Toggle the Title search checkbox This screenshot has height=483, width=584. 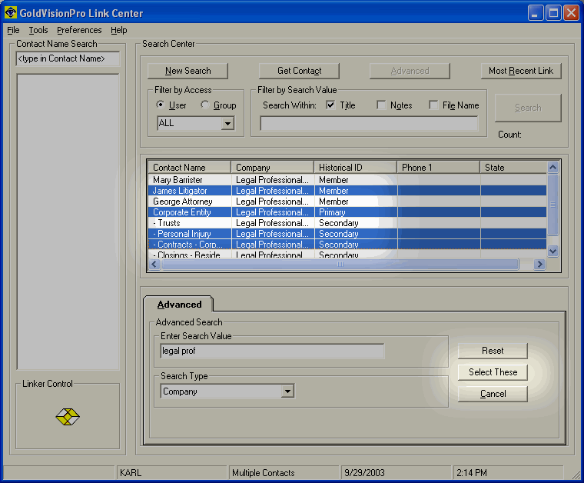coord(330,105)
